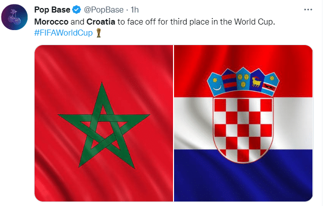This screenshot has width=331, height=206.
Task: Click the bold word Morocco in the tweet
Action: point(50,22)
